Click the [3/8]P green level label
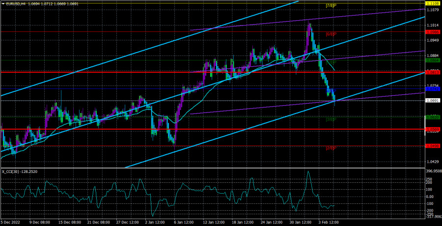The width and height of the screenshot is (442, 226). [x=331, y=119]
